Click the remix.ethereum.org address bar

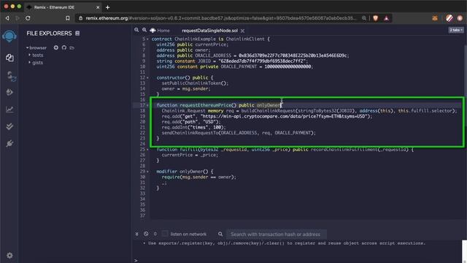[x=220, y=18]
